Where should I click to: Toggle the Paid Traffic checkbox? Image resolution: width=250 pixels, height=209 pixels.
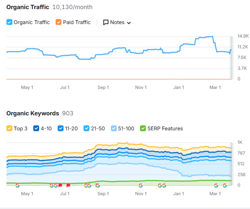pos(59,22)
